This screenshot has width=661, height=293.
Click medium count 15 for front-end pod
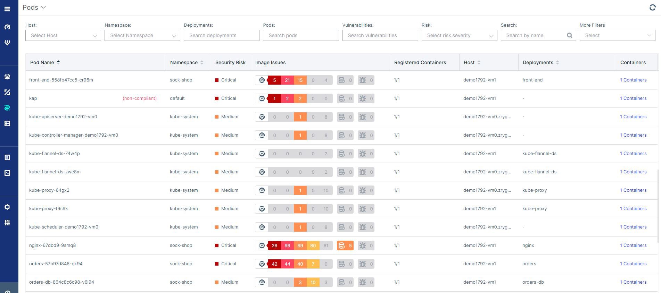300,80
